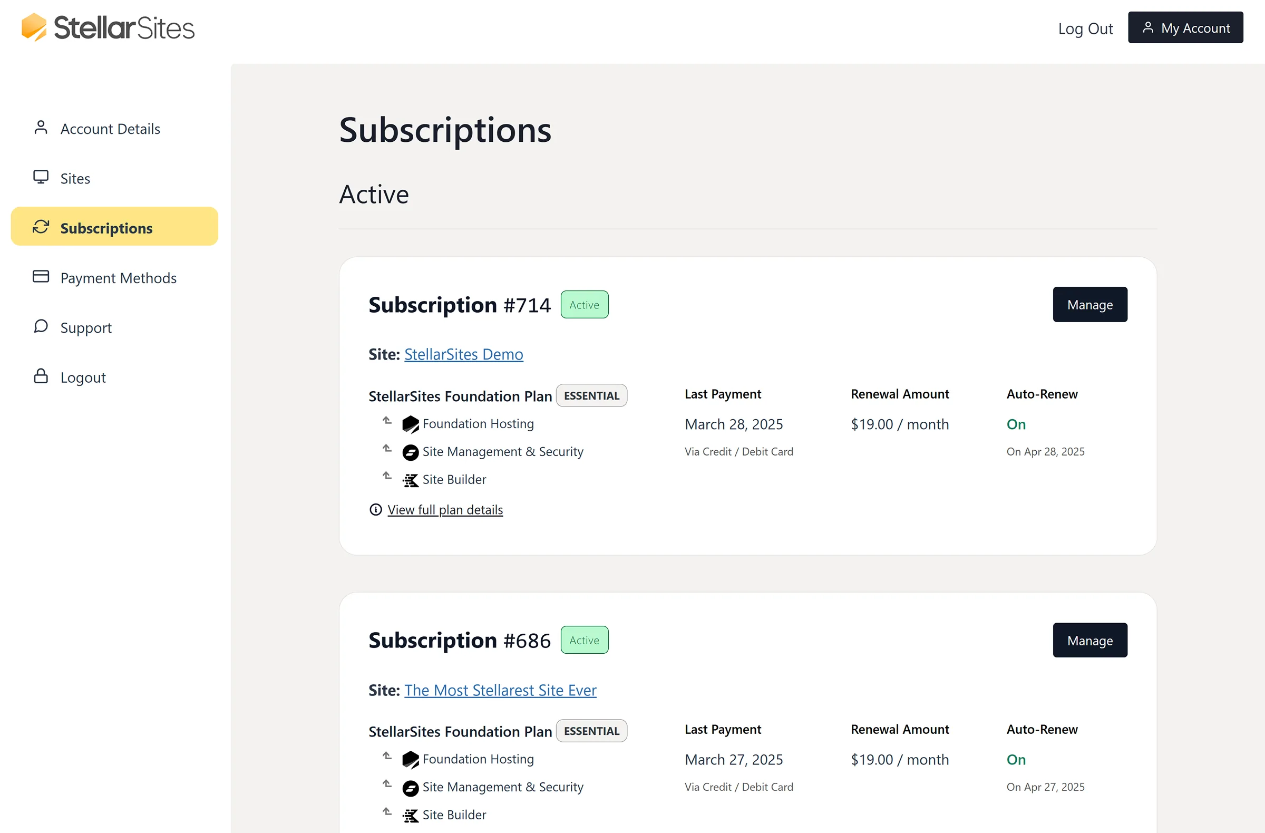Toggle Auto-Renew for subscription #714
1265x833 pixels.
tap(1016, 424)
